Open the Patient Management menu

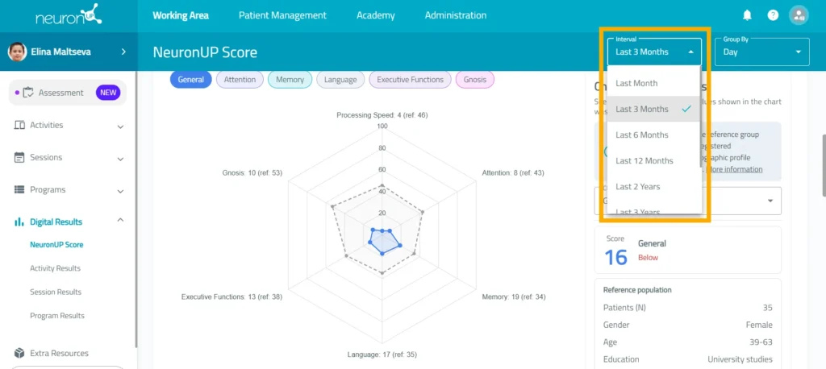tap(282, 15)
